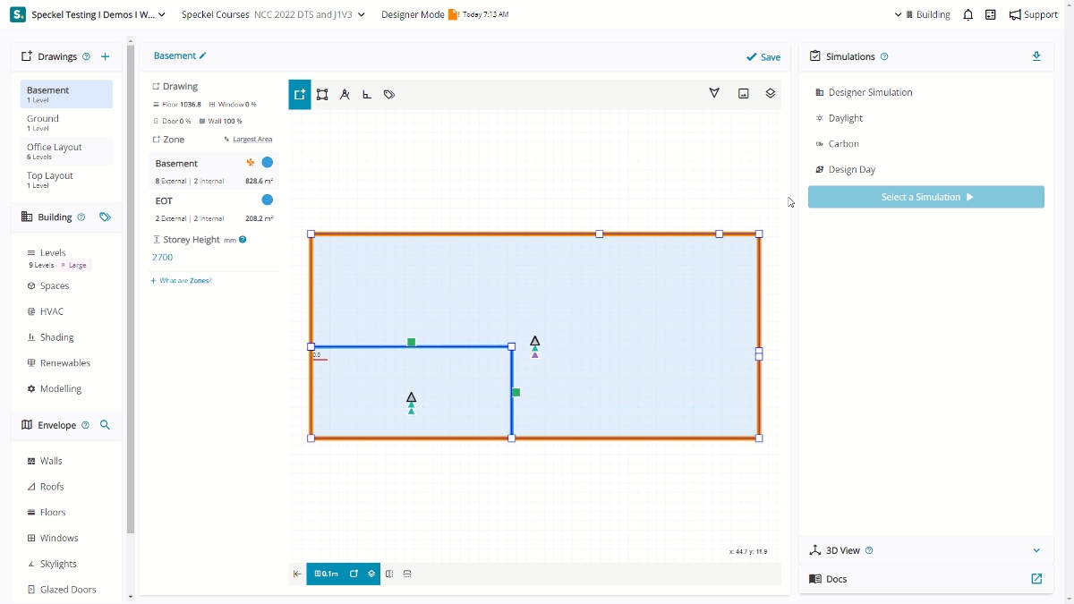The image size is (1074, 604).
Task: Open the notifications bell
Action: click(967, 15)
